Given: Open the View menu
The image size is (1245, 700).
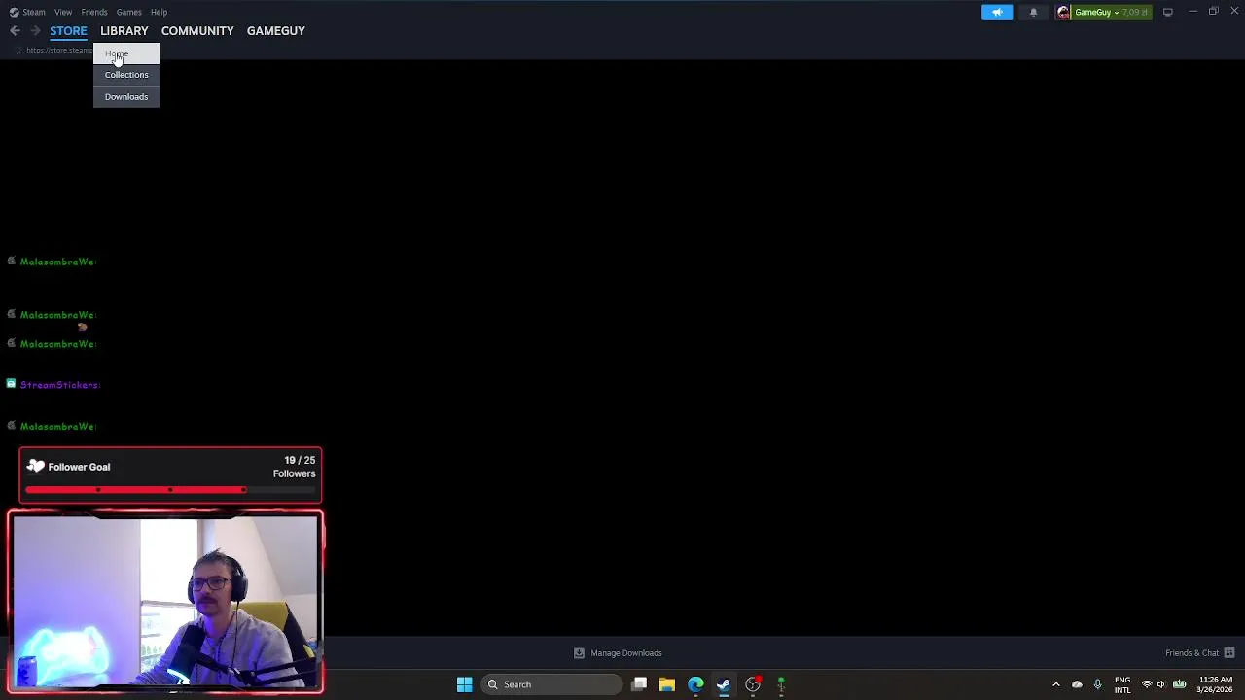Looking at the screenshot, I should point(63,12).
